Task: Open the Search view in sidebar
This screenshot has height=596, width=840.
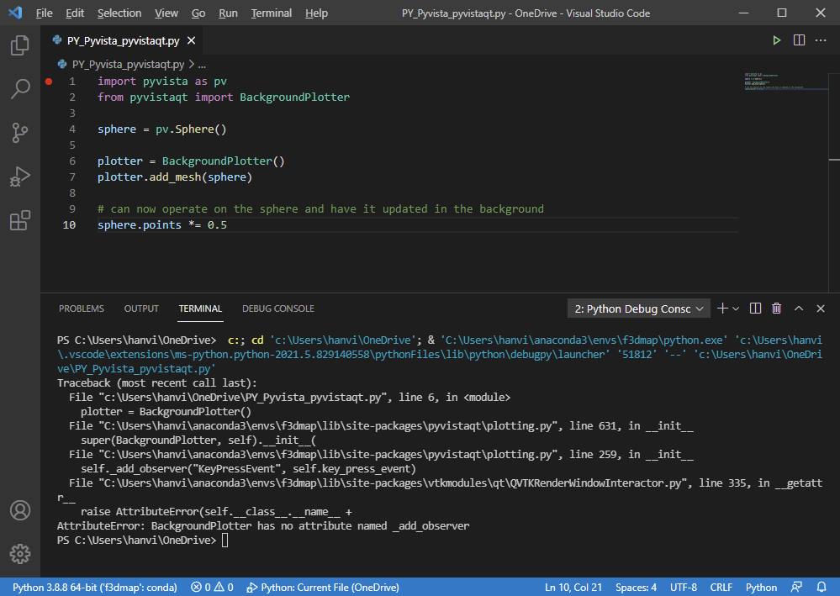Action: coord(19,89)
